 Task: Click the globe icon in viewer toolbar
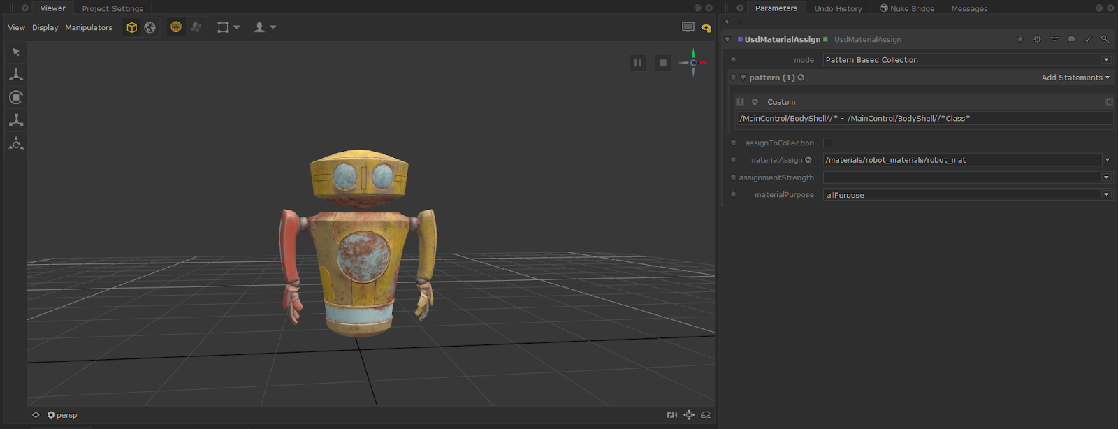click(150, 27)
